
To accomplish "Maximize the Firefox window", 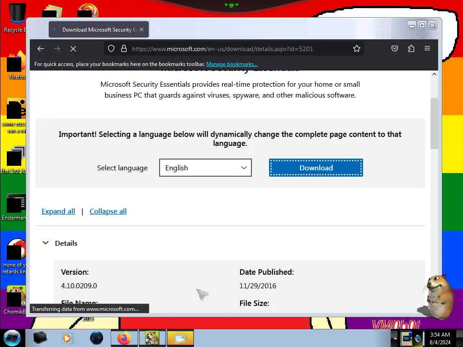I will tap(422, 26).
